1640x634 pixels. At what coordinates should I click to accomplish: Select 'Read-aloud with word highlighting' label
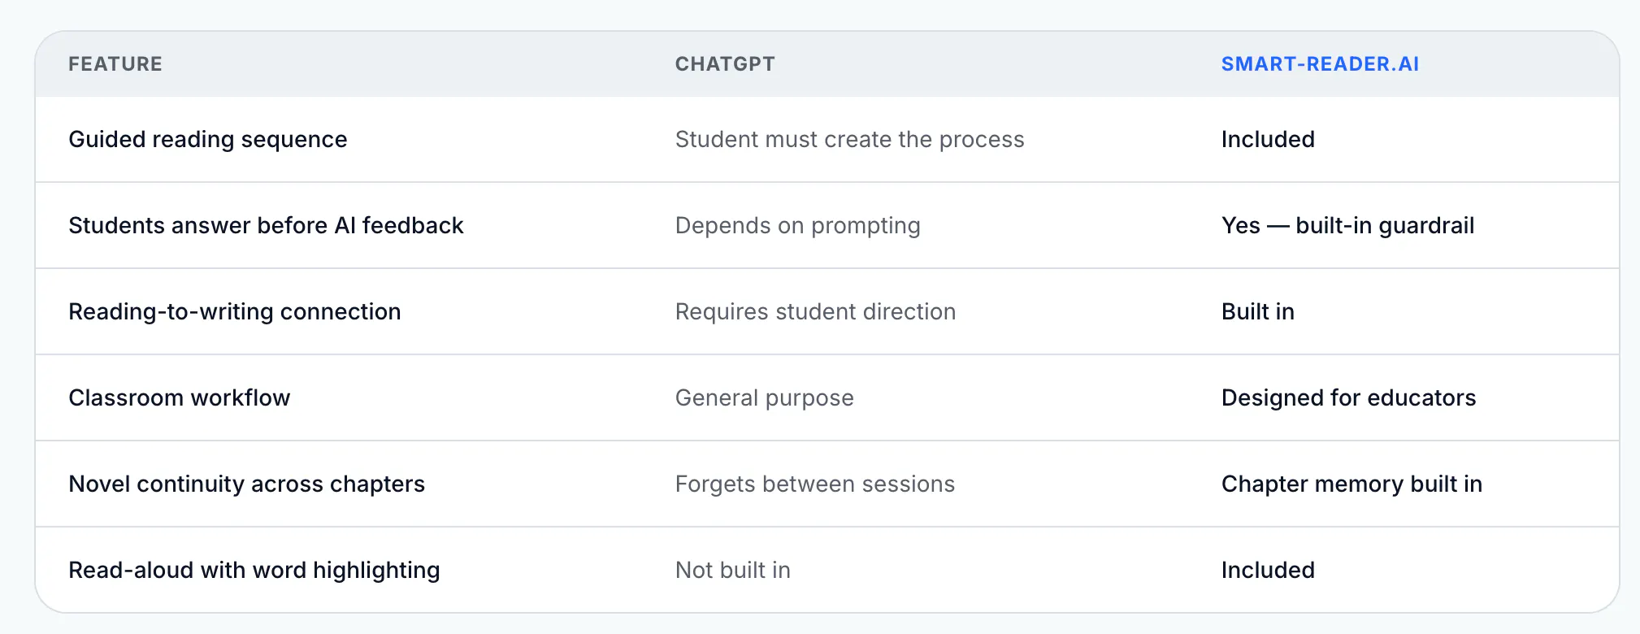pos(254,571)
